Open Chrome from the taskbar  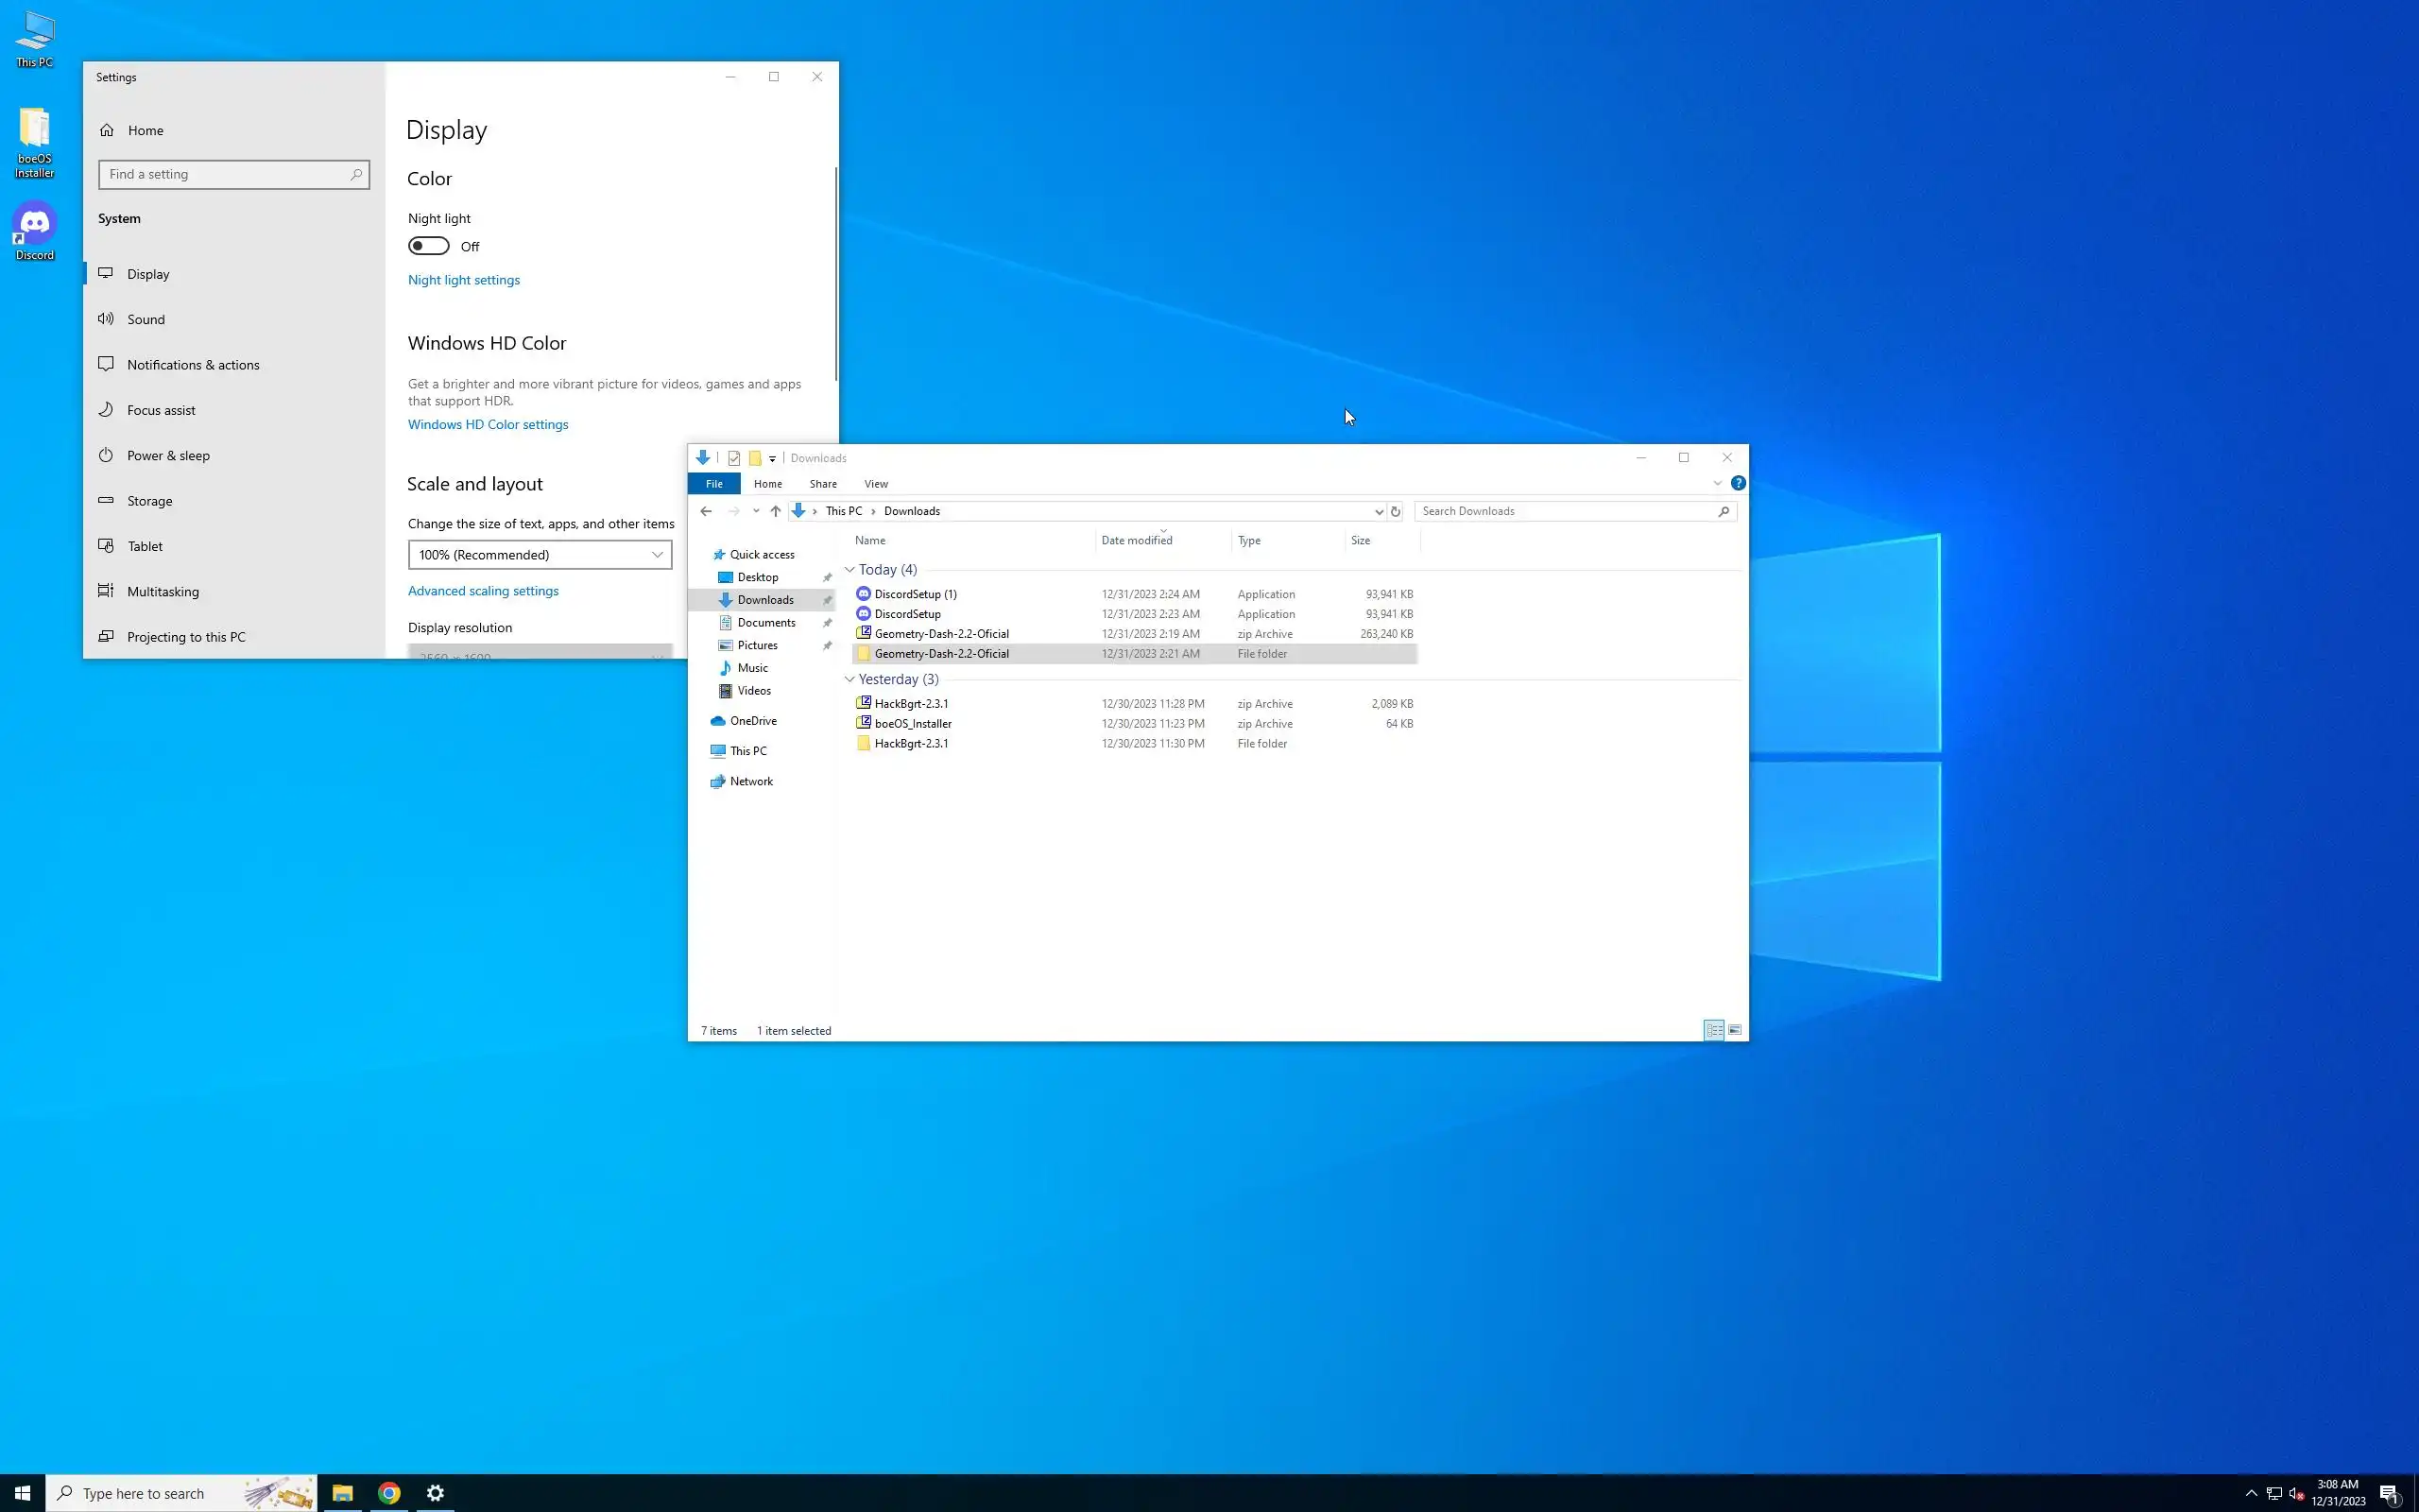click(x=389, y=1493)
